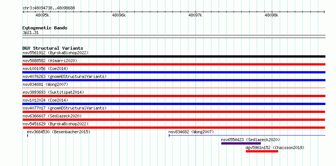Click the purple nsv6554423 variant bar

241,143
